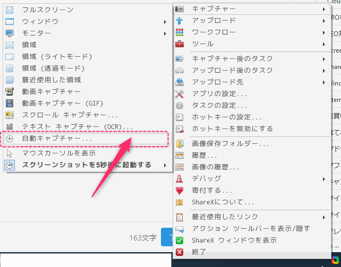Click the デバッグ traffic cone icon
Screen dimensions: 341x267
[180, 179]
